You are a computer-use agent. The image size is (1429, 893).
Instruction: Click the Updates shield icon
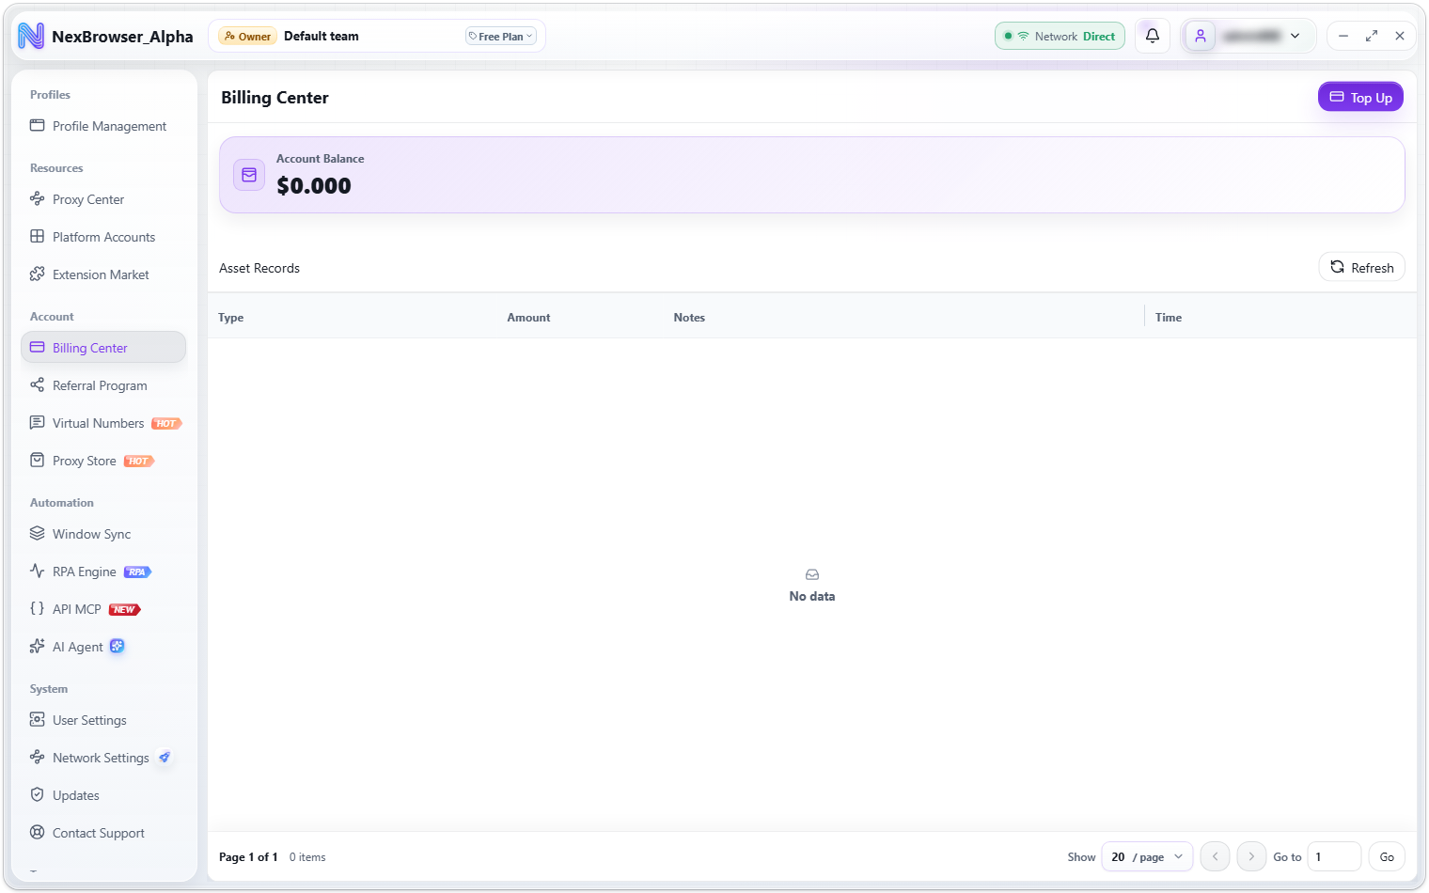pos(38,794)
